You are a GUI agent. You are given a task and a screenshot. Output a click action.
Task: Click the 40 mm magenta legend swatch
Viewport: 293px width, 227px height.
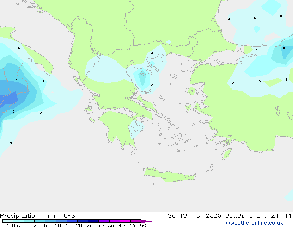point(125,221)
